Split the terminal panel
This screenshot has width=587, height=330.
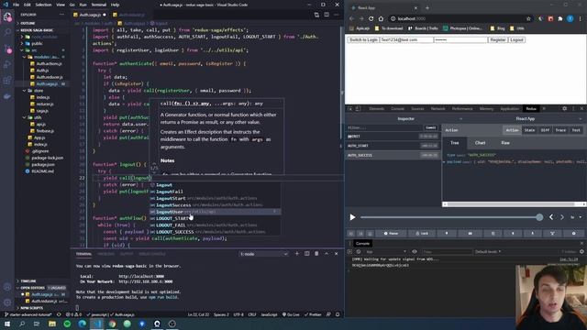(x=306, y=254)
